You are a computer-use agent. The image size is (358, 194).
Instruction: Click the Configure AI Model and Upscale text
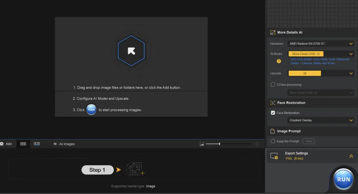point(101,99)
